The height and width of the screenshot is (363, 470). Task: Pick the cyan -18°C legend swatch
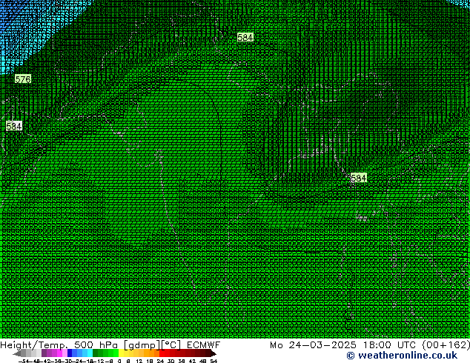[x=90, y=353]
